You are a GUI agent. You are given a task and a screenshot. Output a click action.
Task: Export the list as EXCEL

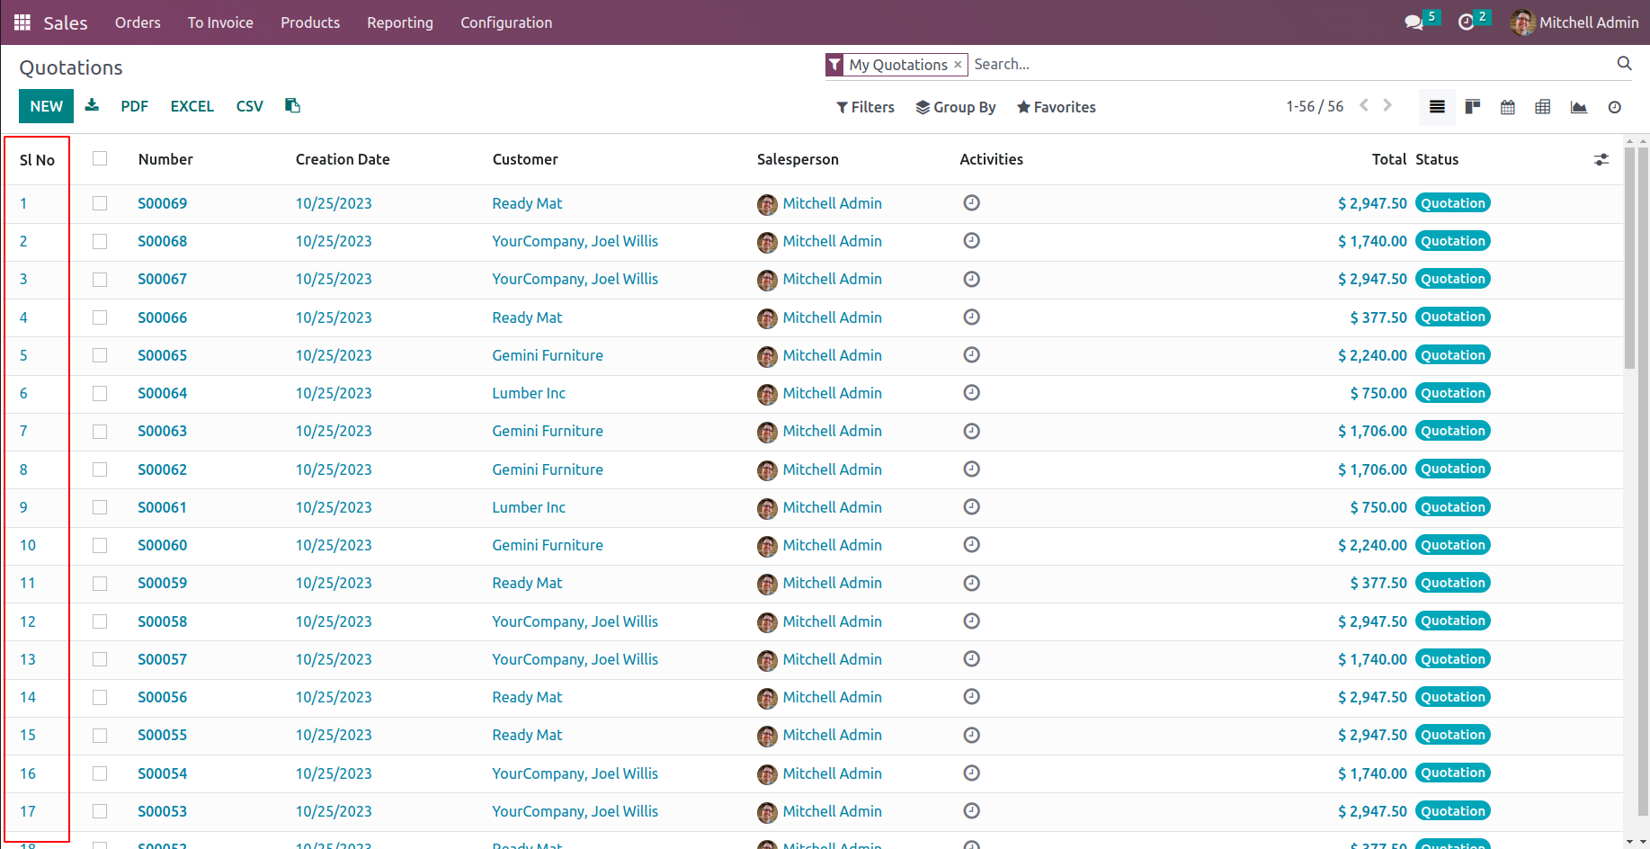click(192, 106)
